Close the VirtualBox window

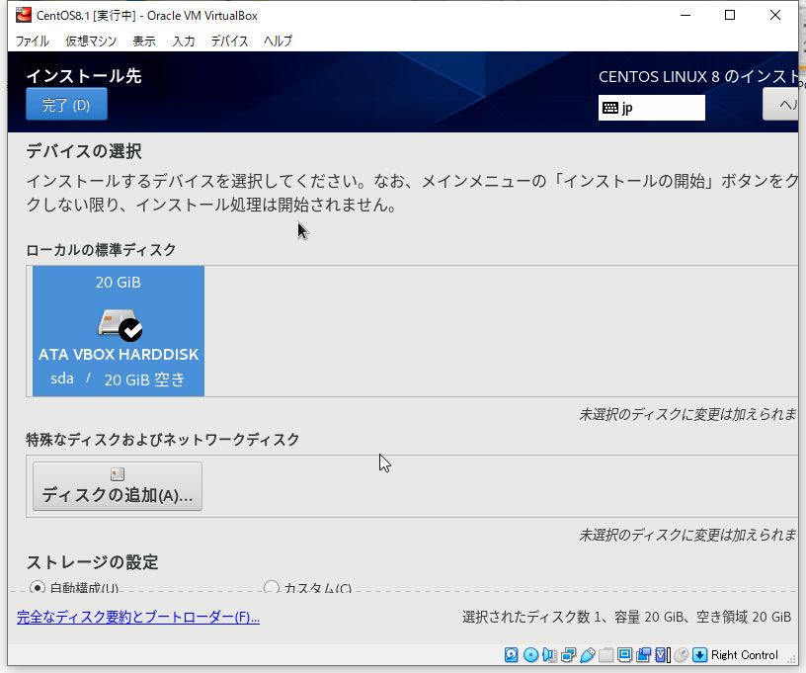click(775, 15)
